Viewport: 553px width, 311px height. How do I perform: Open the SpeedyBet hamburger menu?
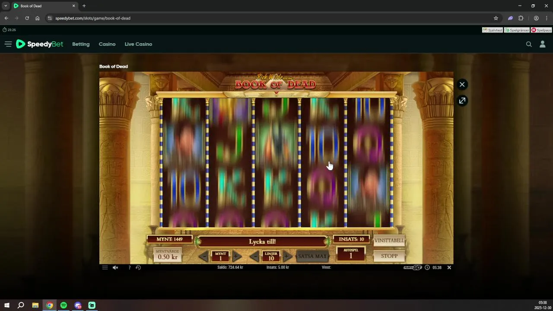pyautogui.click(x=8, y=44)
